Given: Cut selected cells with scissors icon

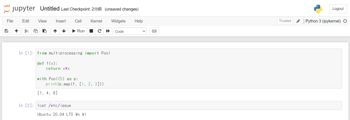Looking at the screenshot, I should (x=27, y=31).
